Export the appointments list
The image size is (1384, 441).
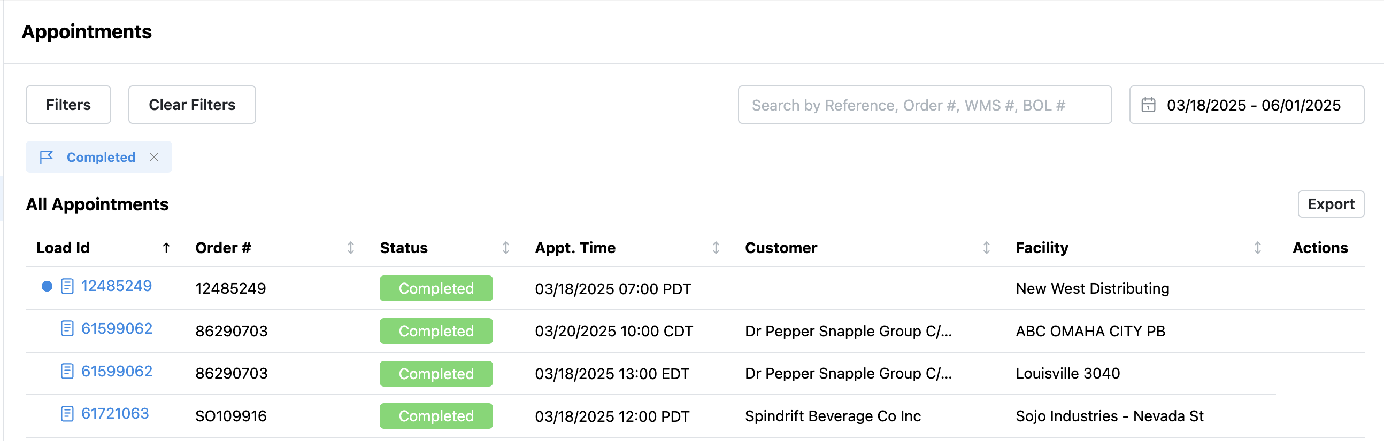[1331, 204]
